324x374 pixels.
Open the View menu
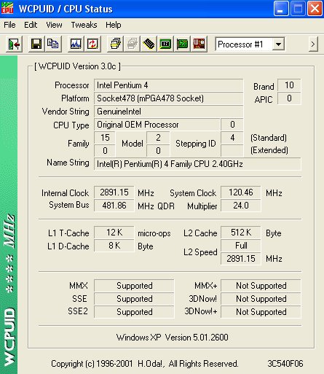pyautogui.click(x=54, y=25)
